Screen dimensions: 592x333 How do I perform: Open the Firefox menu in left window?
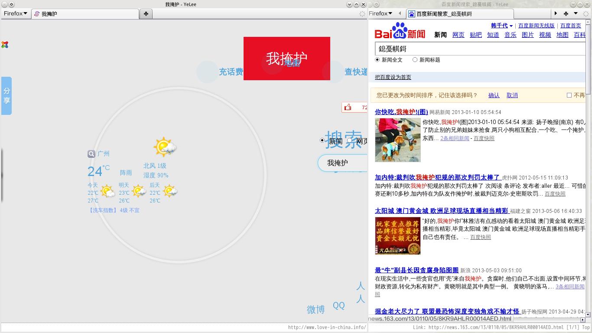16,13
